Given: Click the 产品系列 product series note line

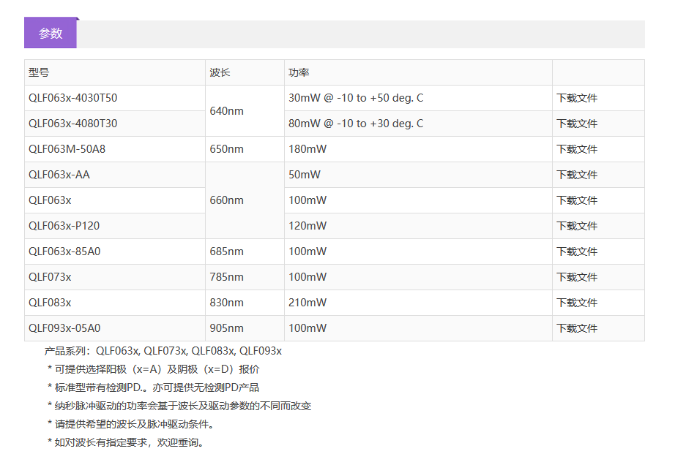Looking at the screenshot, I should coord(163,351).
